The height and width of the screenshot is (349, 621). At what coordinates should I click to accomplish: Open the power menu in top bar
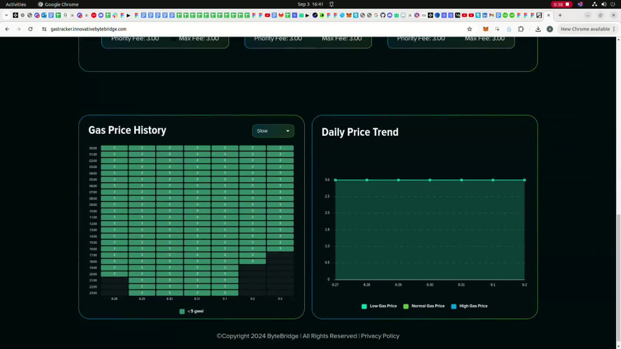(613, 4)
